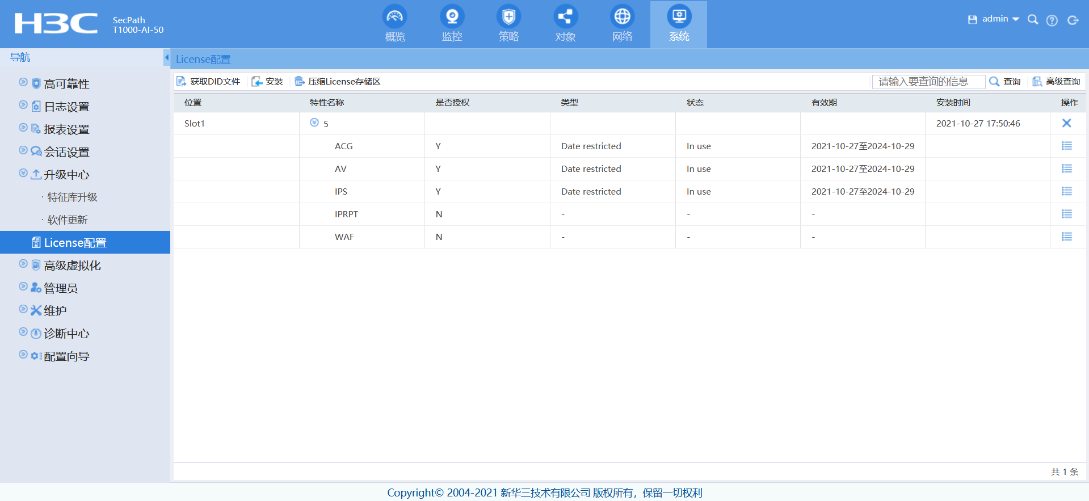Expand the 高可靠性 navigation node

(x=23, y=82)
